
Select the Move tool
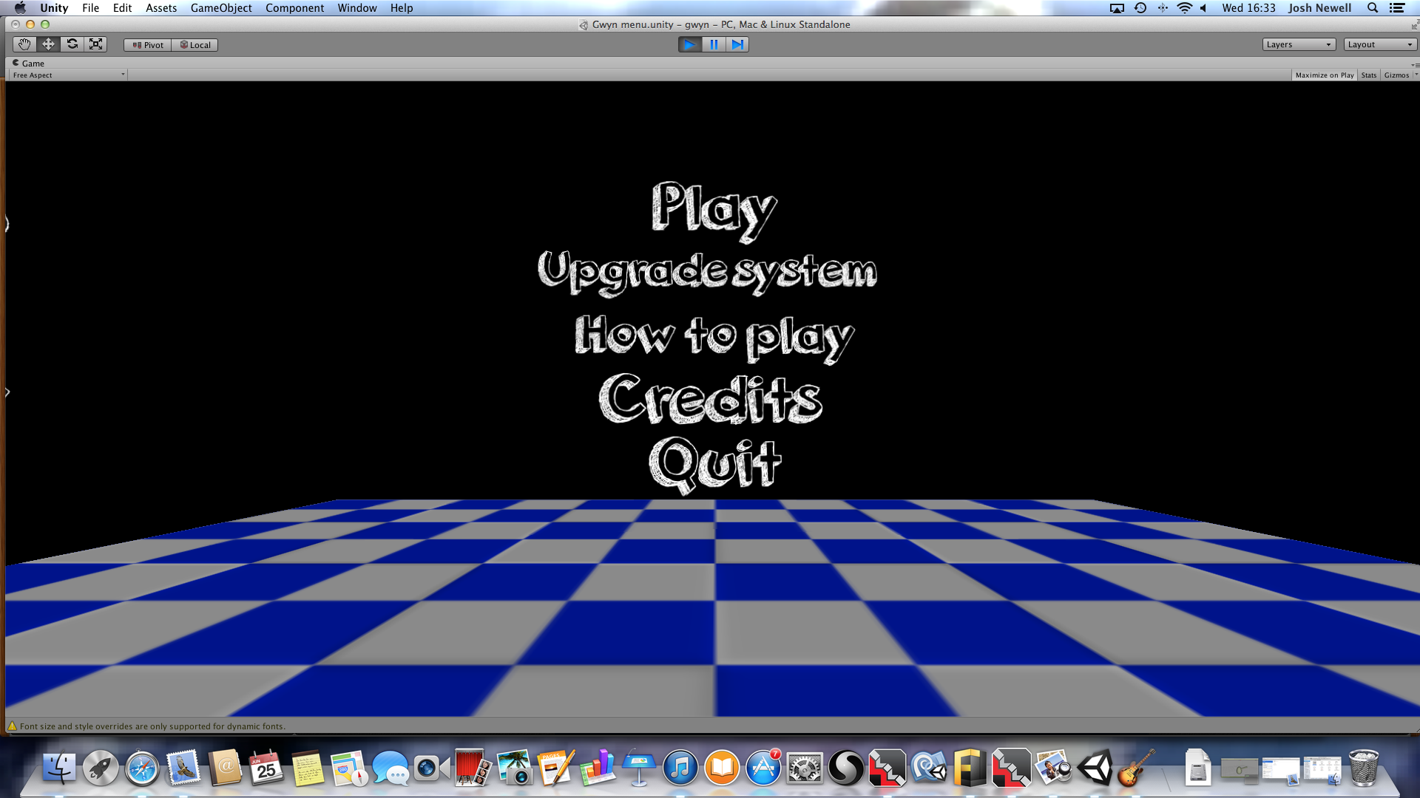pos(48,44)
